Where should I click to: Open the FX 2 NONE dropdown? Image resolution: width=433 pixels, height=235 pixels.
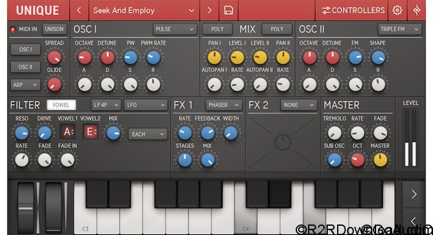point(299,105)
